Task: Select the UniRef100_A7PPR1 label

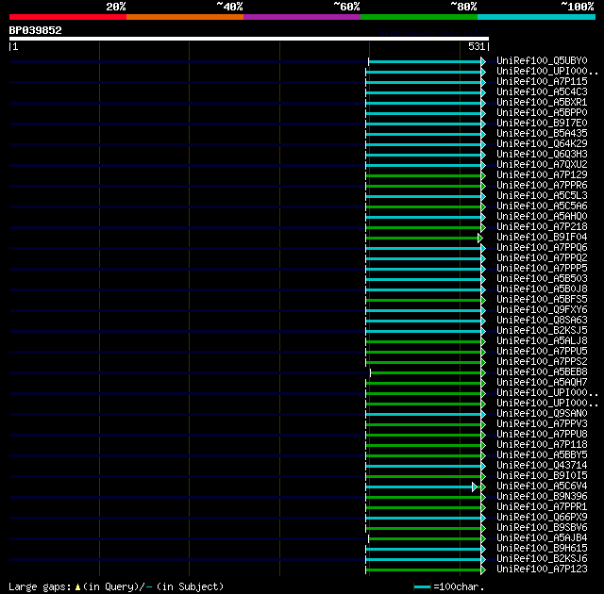Action: coord(542,507)
